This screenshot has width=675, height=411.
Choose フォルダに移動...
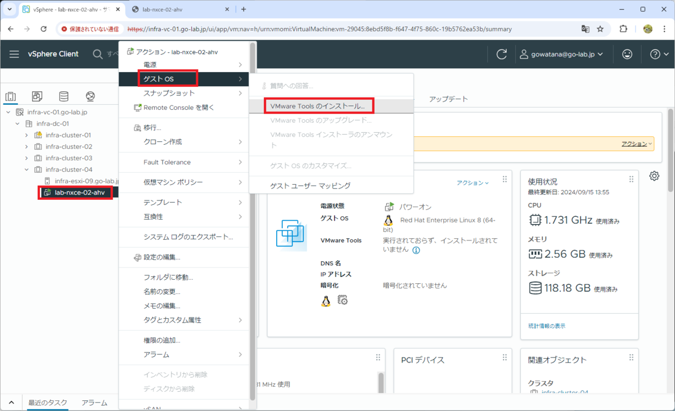click(184, 278)
